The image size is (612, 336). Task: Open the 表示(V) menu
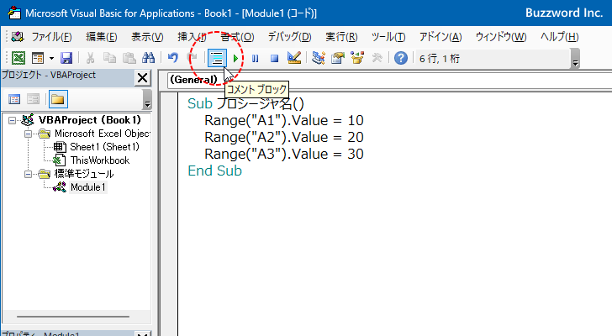(x=147, y=37)
